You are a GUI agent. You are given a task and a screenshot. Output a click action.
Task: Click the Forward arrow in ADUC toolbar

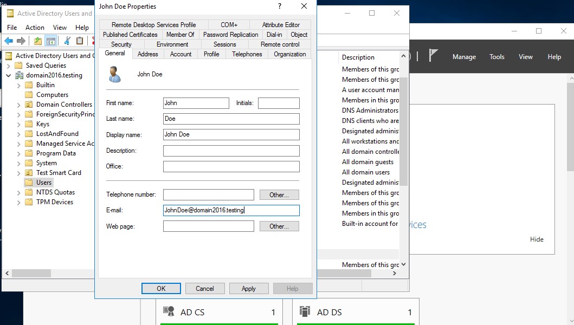(x=21, y=41)
